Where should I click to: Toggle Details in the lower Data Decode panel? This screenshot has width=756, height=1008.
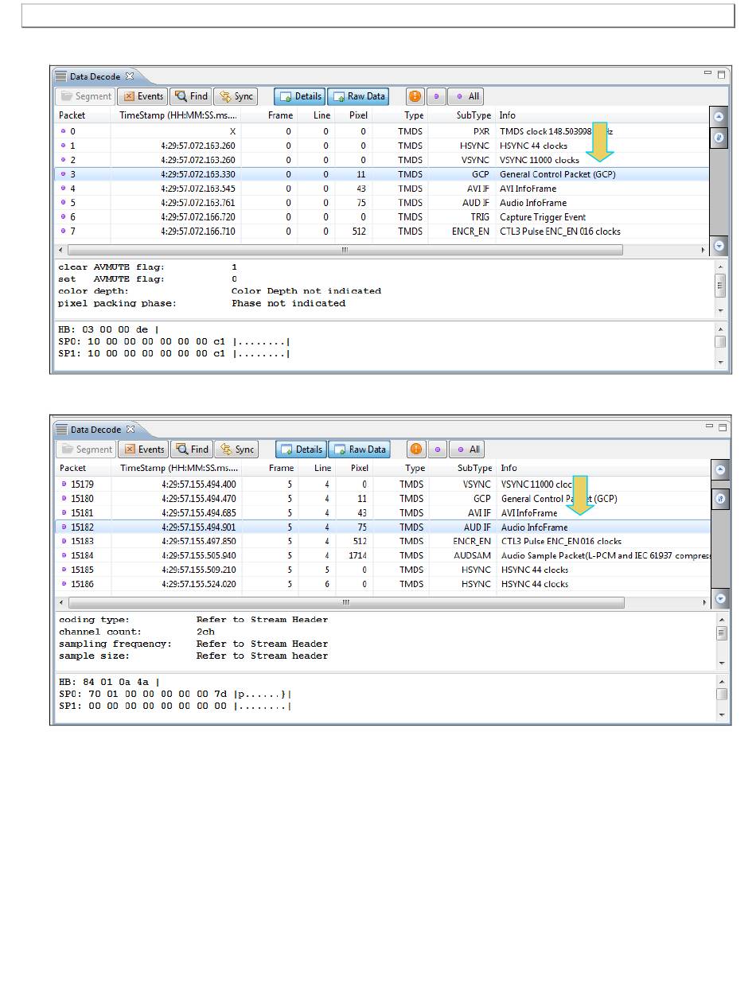coord(301,450)
